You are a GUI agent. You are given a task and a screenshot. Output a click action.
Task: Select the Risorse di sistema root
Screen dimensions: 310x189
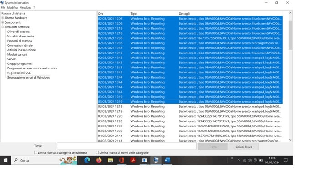pos(13,13)
